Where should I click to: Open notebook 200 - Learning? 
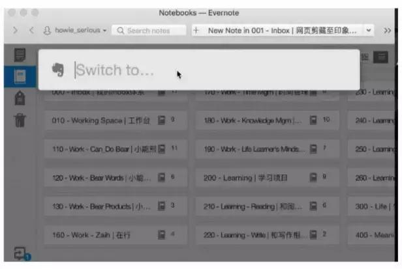[x=268, y=177]
